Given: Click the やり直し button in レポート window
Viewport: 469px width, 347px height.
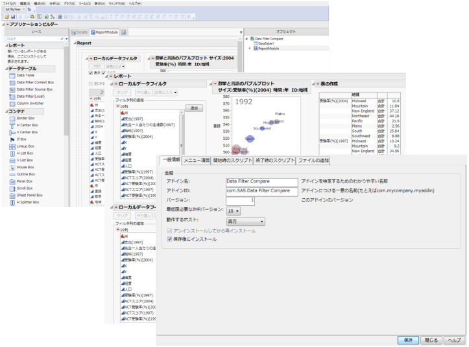Looking at the screenshot, I should 144,93.
